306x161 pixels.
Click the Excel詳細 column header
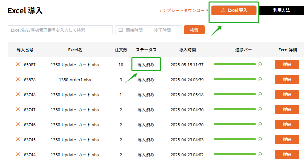point(288,50)
